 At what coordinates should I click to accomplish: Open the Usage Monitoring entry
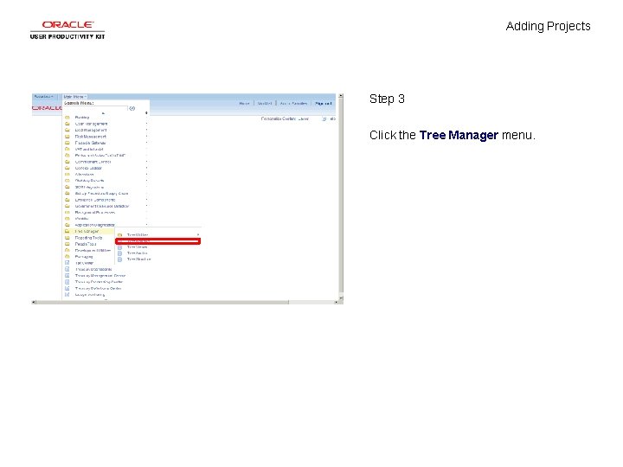[90, 295]
